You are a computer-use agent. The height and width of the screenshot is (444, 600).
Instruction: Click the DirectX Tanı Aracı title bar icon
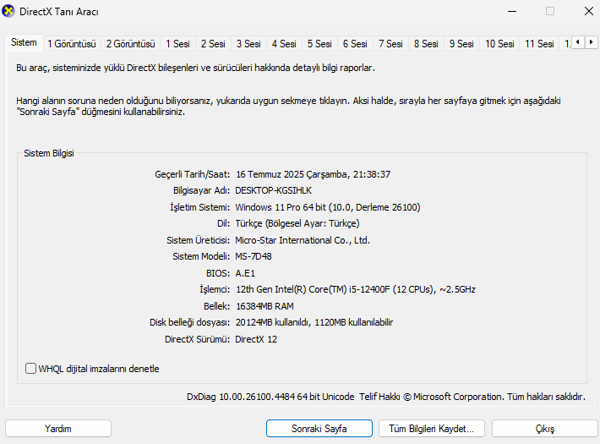8,11
